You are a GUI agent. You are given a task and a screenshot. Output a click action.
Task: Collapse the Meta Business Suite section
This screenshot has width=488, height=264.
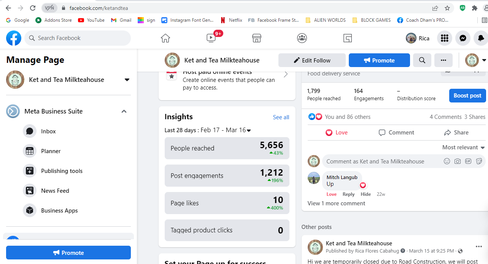(124, 111)
